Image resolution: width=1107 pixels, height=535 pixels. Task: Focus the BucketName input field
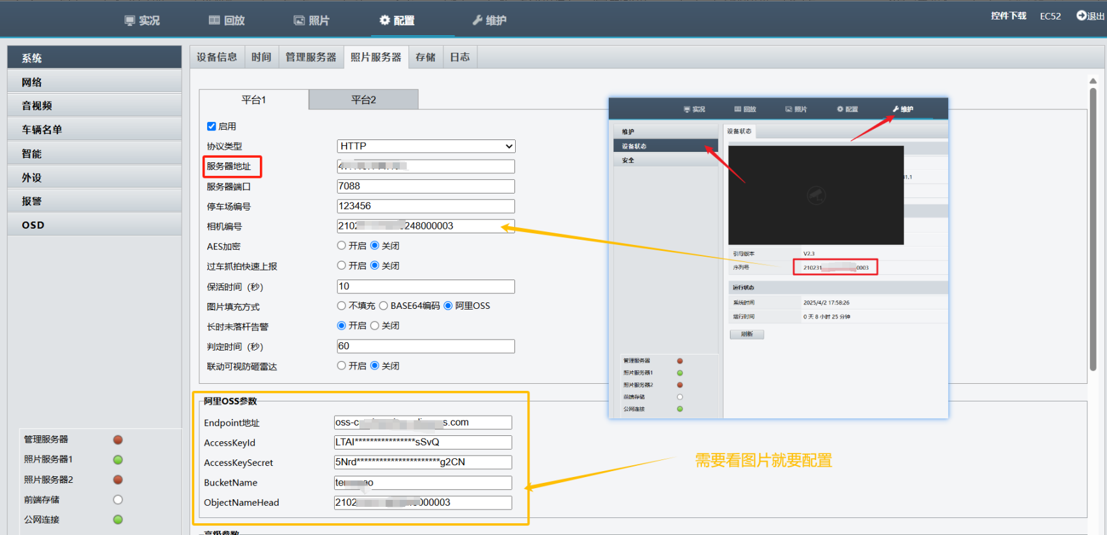click(x=423, y=483)
